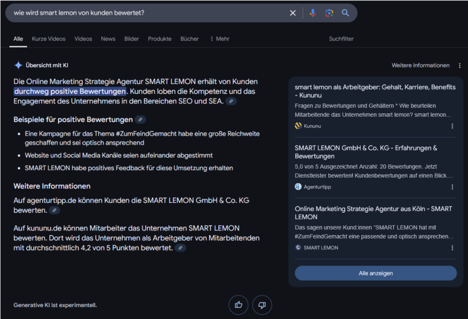
Task: Open source link icon after 4,2 von 5 Punkten
Action: point(180,248)
